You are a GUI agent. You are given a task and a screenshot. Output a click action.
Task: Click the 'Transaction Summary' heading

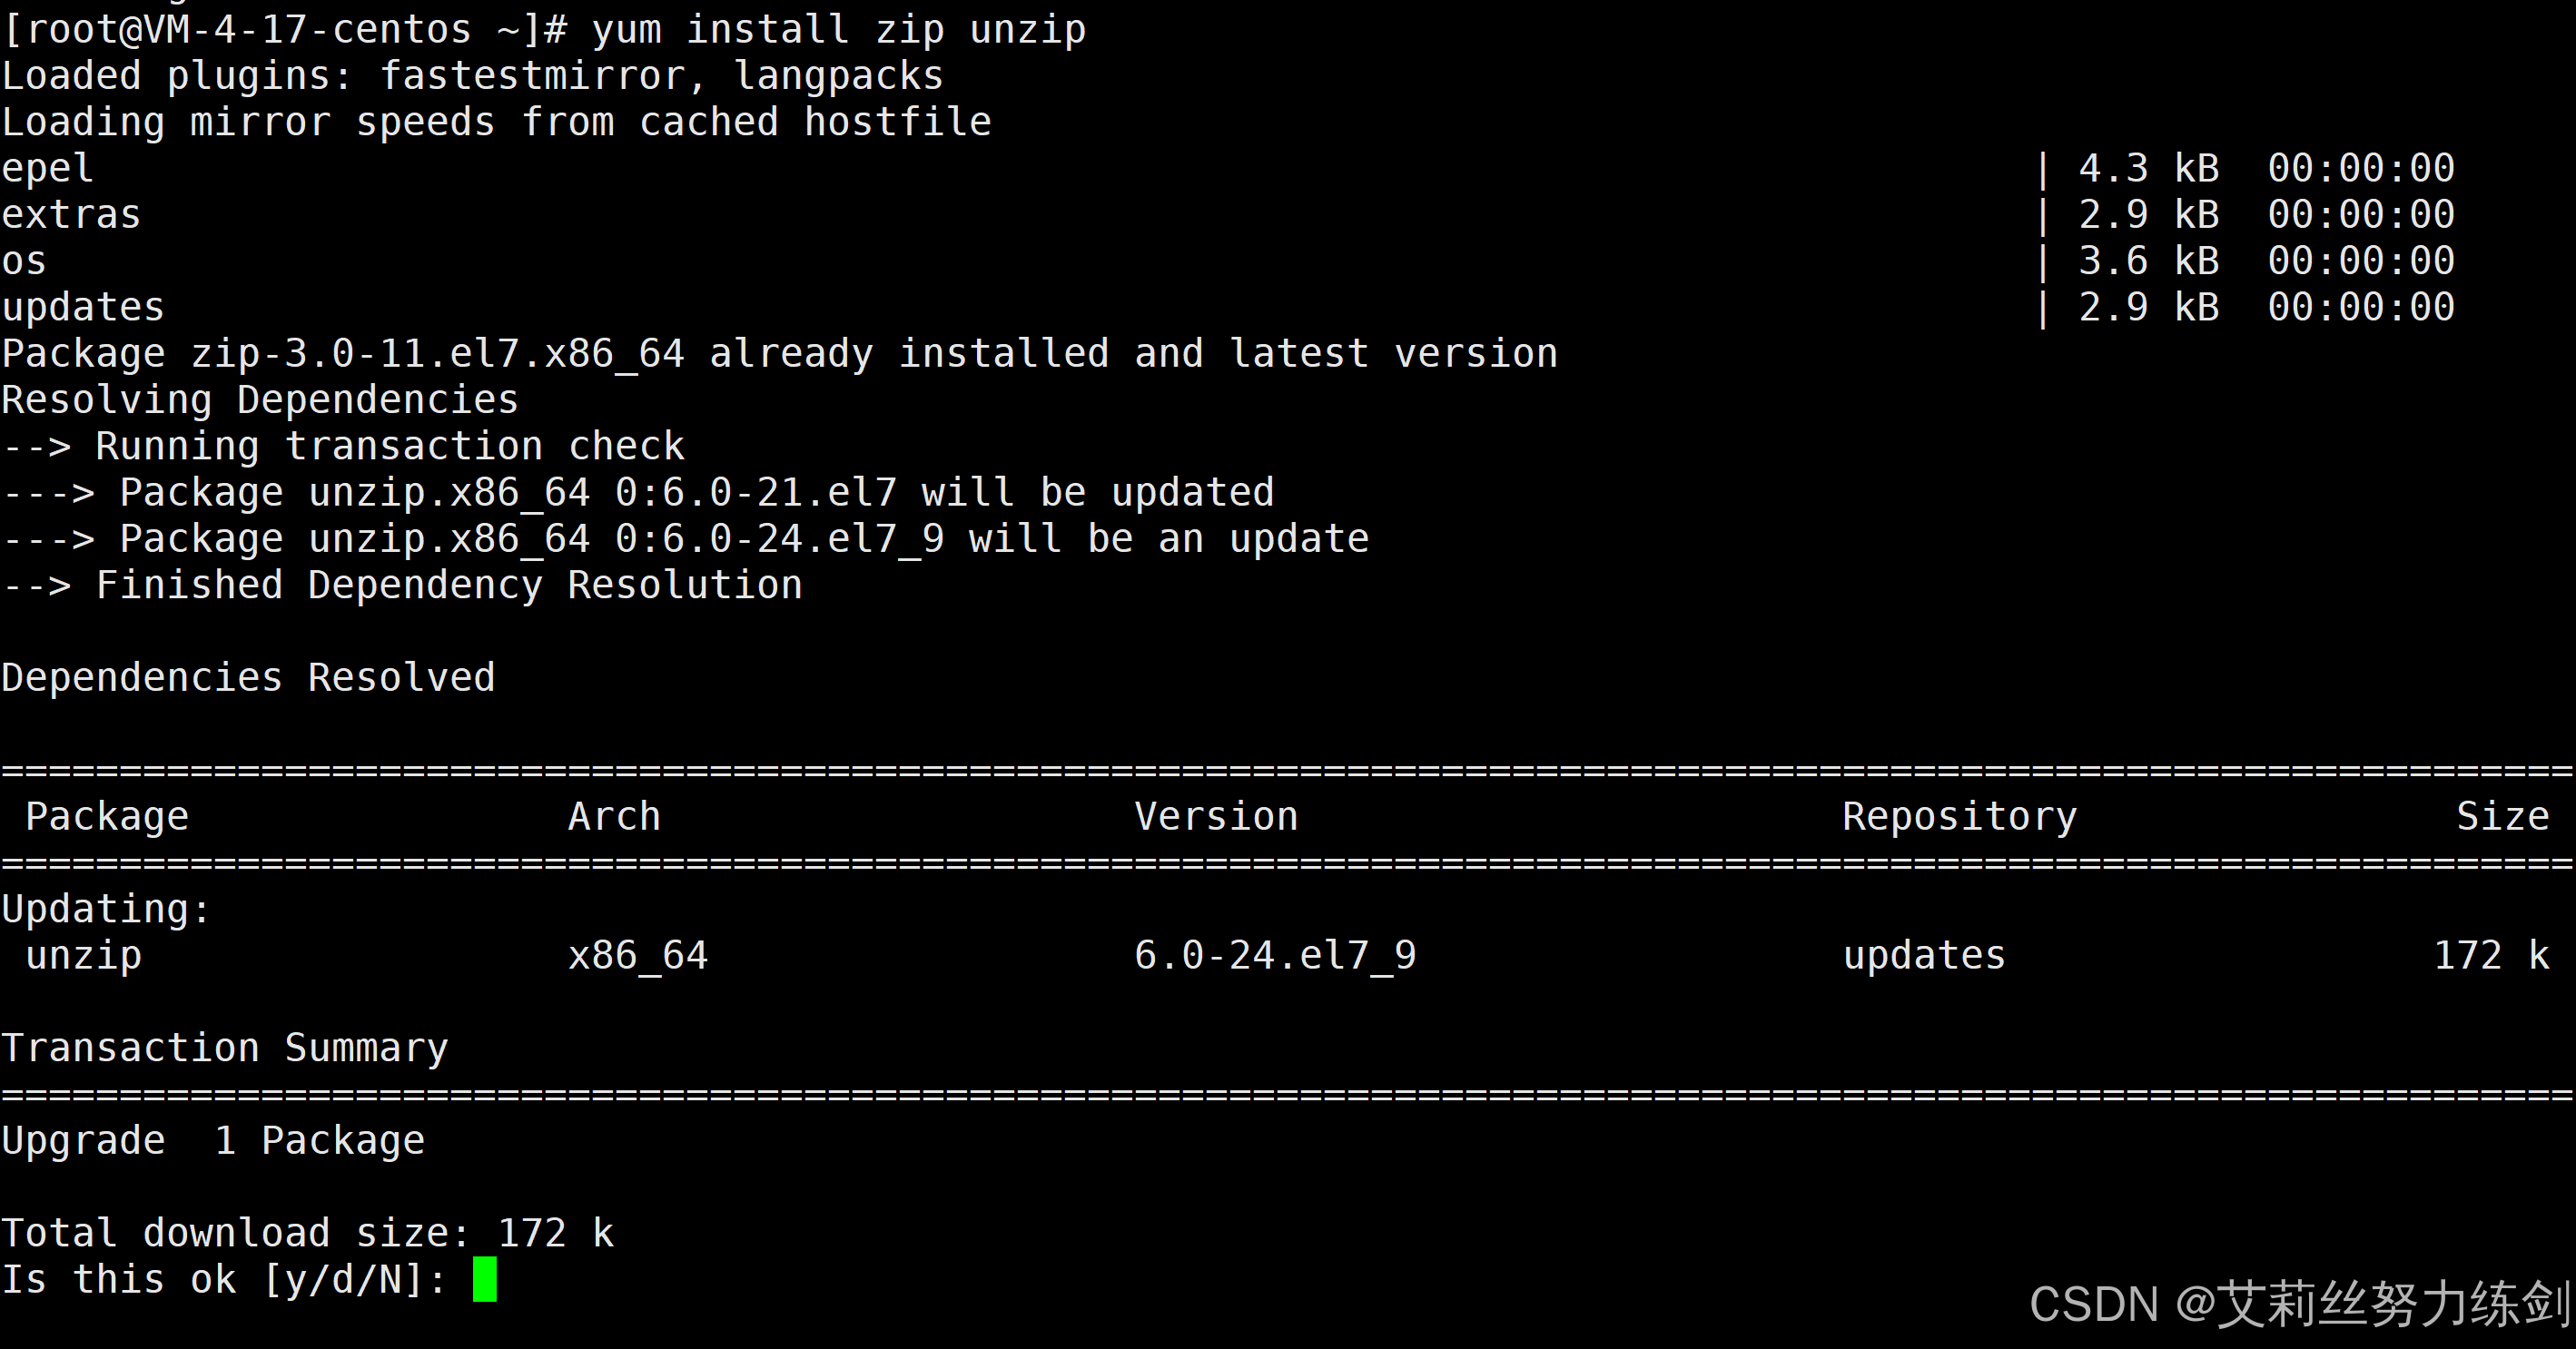pos(225,1048)
